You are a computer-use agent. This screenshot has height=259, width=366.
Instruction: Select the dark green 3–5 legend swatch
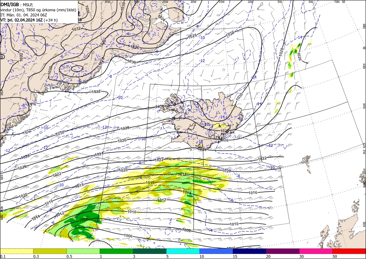click(x=150, y=251)
